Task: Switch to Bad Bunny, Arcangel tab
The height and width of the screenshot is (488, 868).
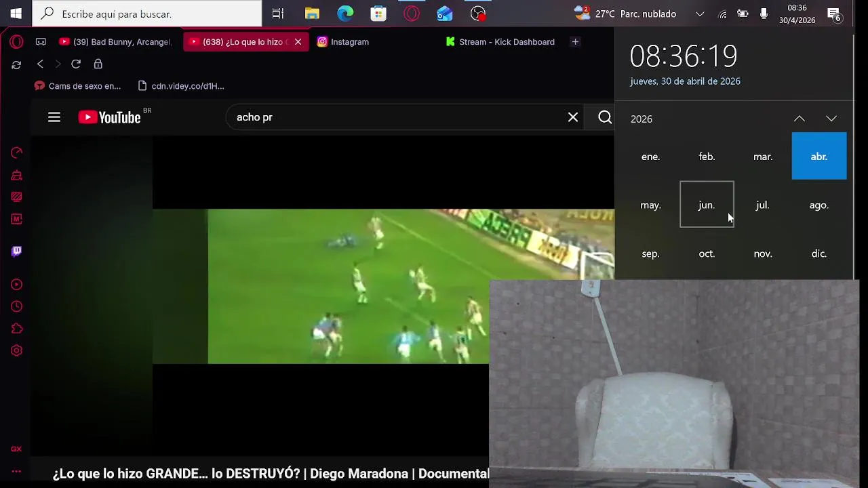Action: pyautogui.click(x=115, y=42)
